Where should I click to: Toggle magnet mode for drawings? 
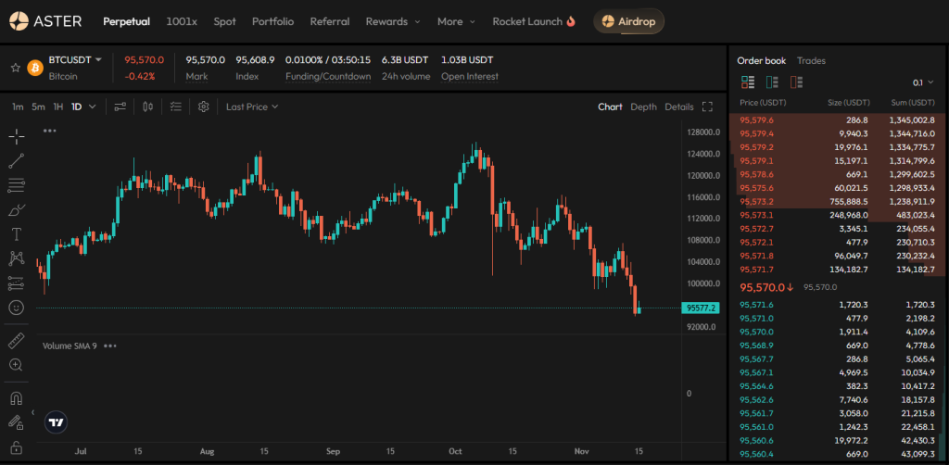(x=16, y=399)
